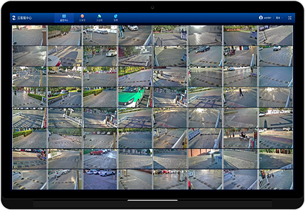Select the feed with white car rear
Viewport: 305px width, 210px height.
pyautogui.click(x=65, y=56)
